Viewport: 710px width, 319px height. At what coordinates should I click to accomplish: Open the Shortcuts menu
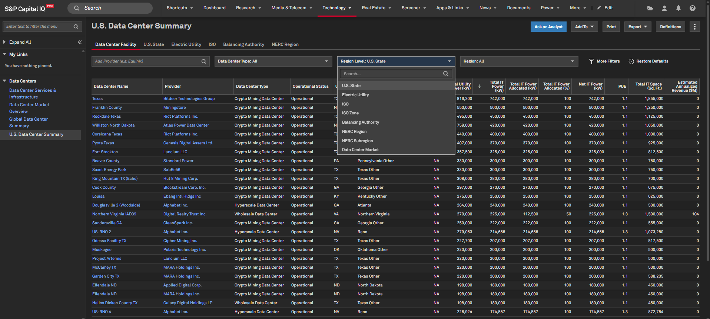179,8
